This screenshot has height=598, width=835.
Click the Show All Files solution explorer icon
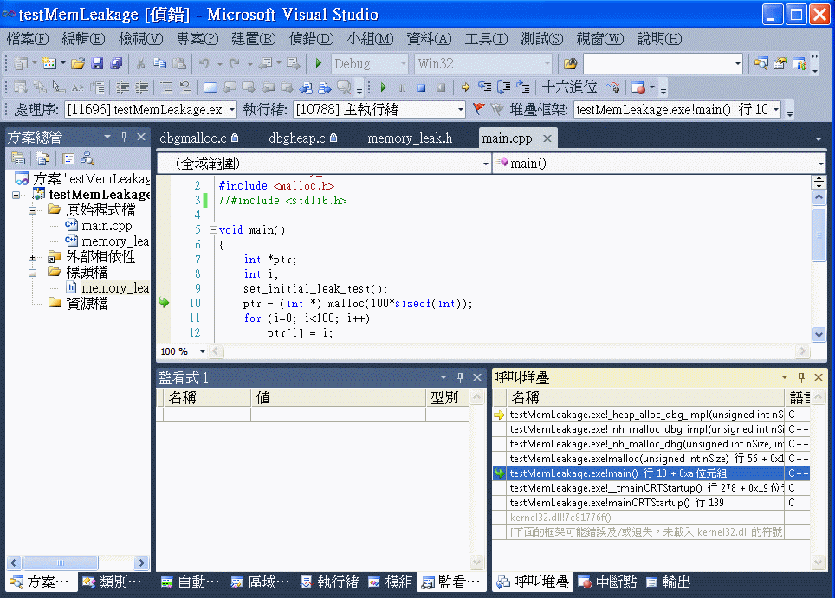(43, 158)
